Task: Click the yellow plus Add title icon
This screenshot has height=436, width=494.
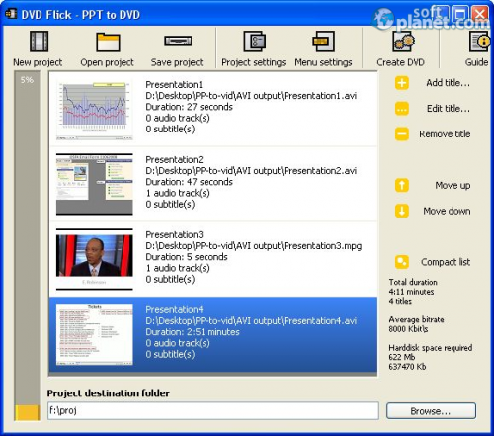Action: coord(402,83)
